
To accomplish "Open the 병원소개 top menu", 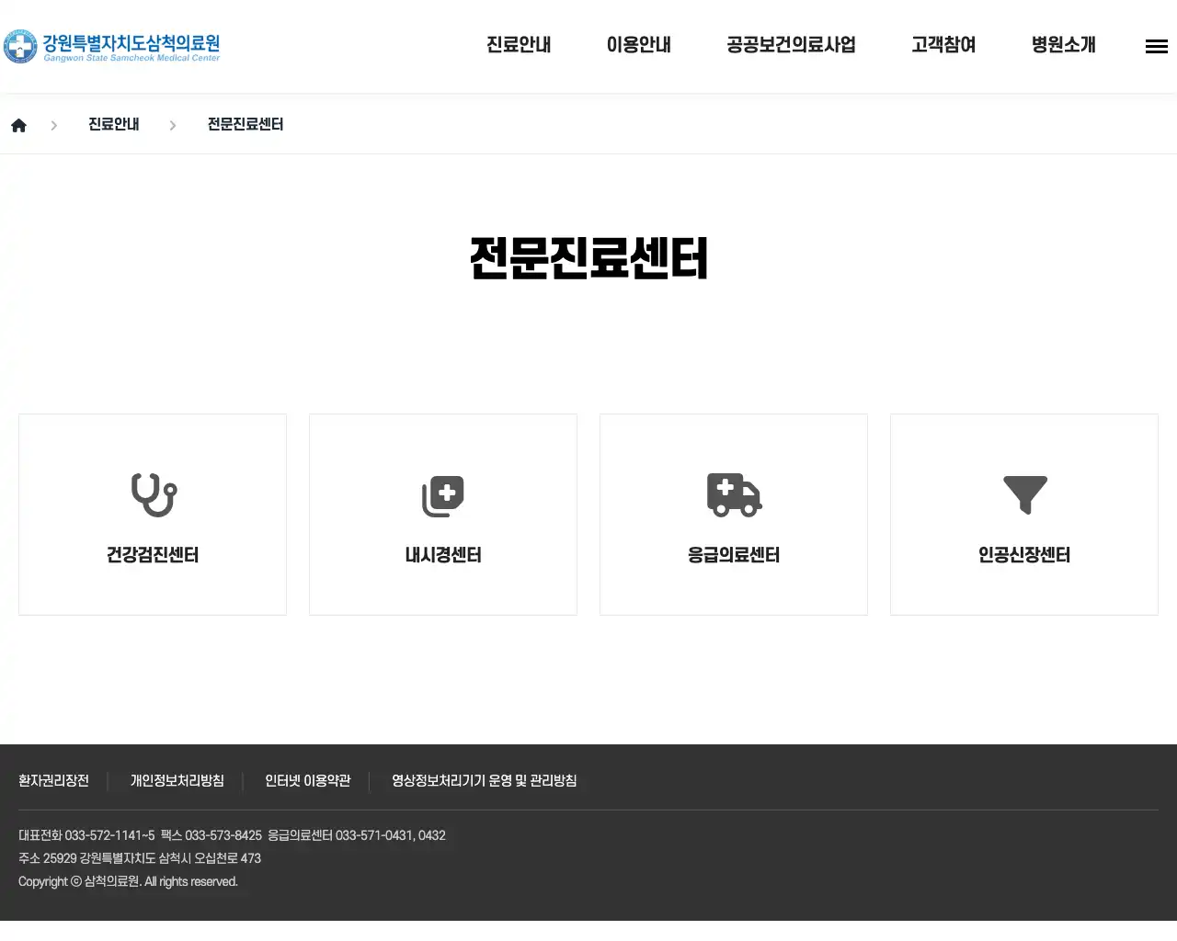I will pos(1064,45).
